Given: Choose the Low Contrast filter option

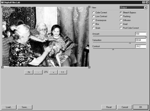Looking at the screenshot, I should [94, 16].
